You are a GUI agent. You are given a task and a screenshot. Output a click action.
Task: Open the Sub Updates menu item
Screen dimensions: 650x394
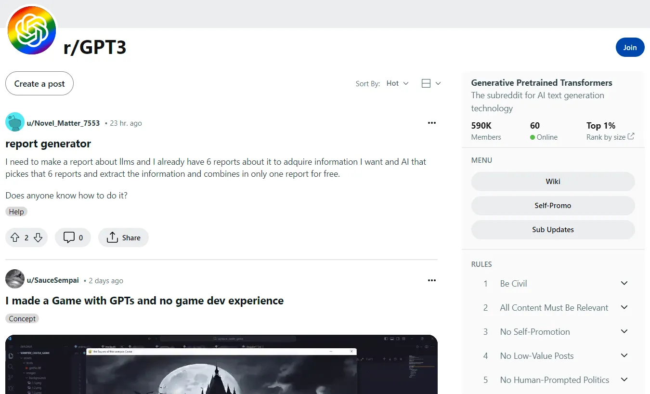pos(553,230)
